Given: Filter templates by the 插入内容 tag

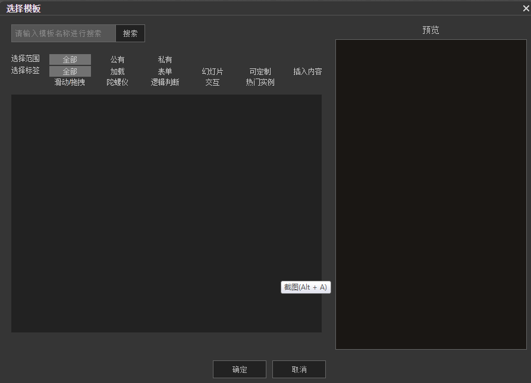Looking at the screenshot, I should (x=307, y=71).
